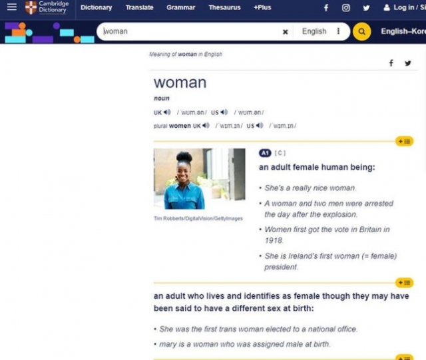Click the 'noun' part-of-speech label
This screenshot has width=426, height=360.
[161, 98]
